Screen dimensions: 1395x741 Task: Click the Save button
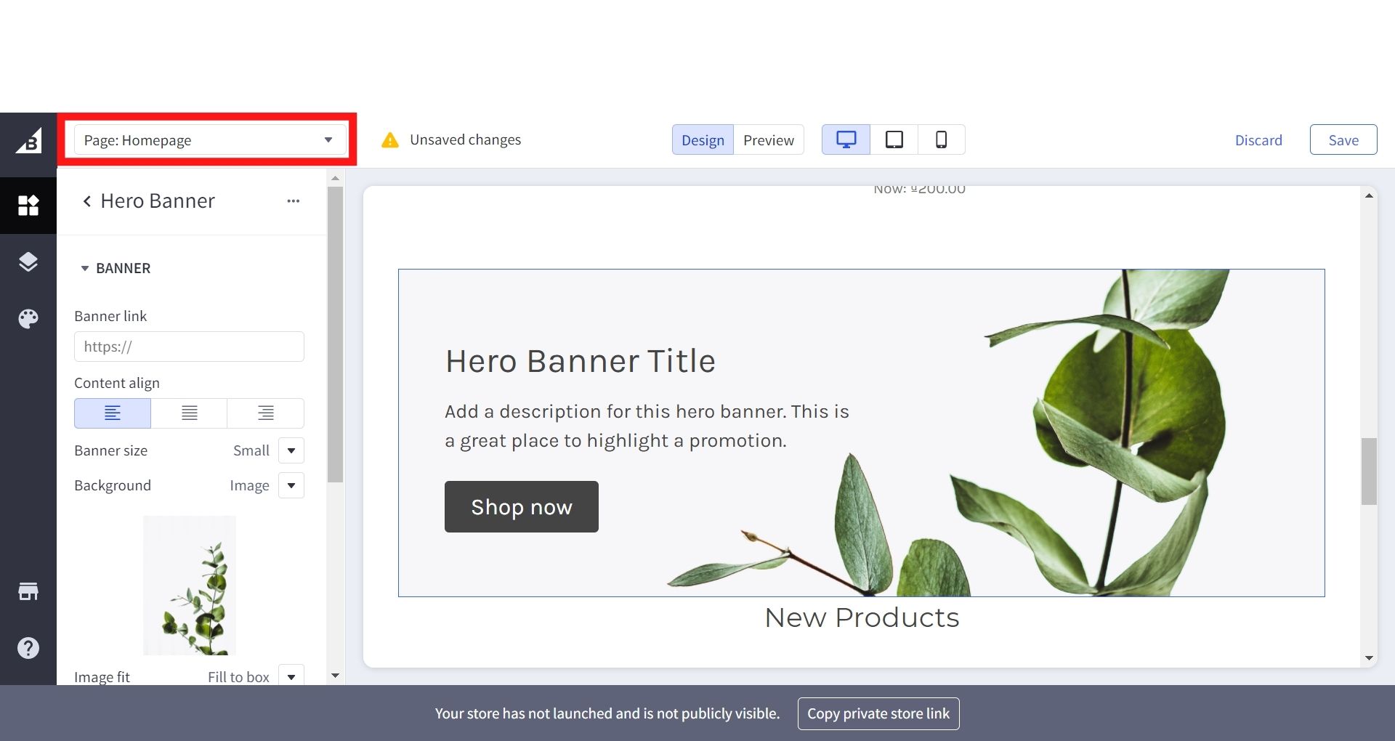tap(1343, 140)
